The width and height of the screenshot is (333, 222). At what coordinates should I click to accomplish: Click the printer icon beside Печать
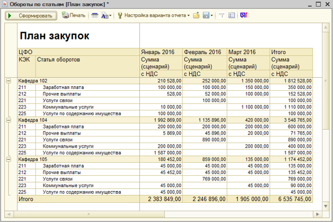click(x=65, y=15)
